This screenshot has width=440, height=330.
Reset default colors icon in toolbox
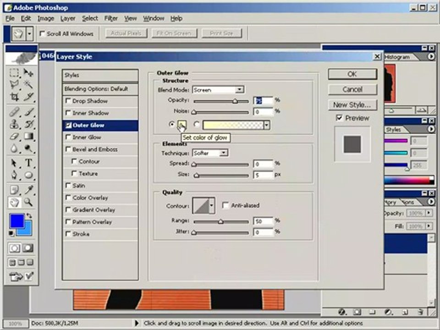coord(11,233)
